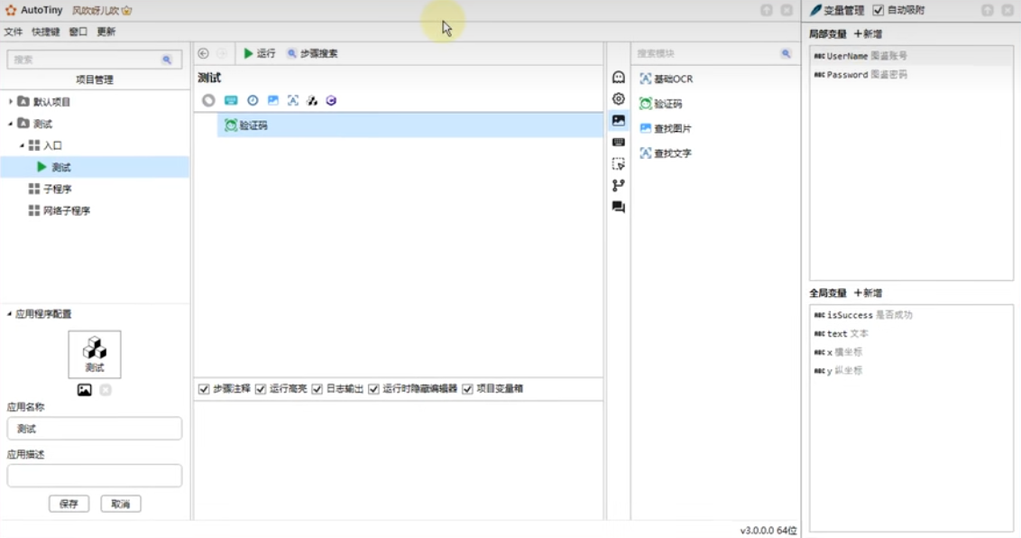Uncheck the 自动吸附 checkbox

pos(878,10)
